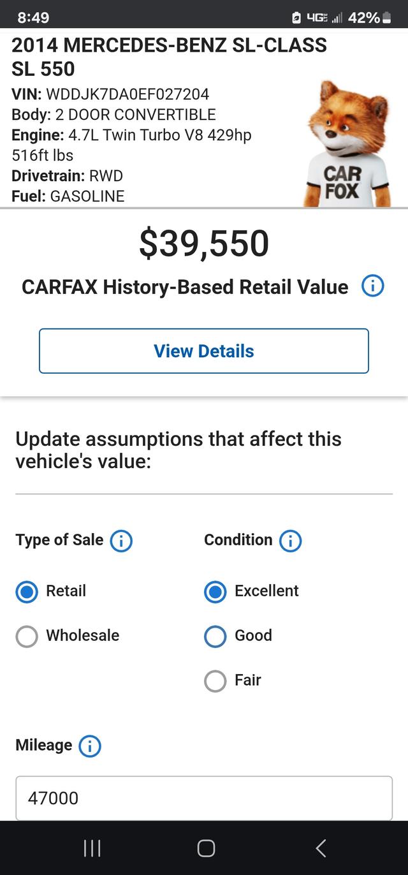Tap the $39,550 price value
Image resolution: width=408 pixels, height=875 pixels.
204,244
